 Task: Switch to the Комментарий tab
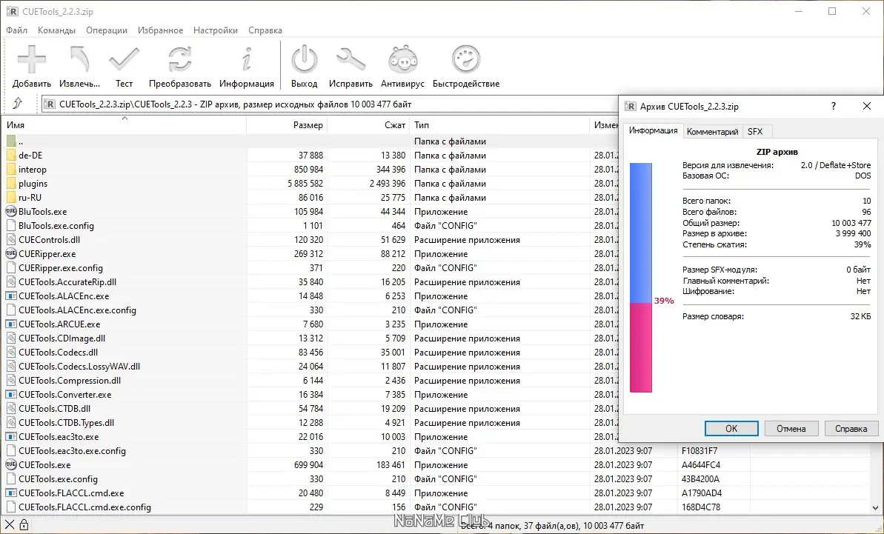click(x=712, y=132)
